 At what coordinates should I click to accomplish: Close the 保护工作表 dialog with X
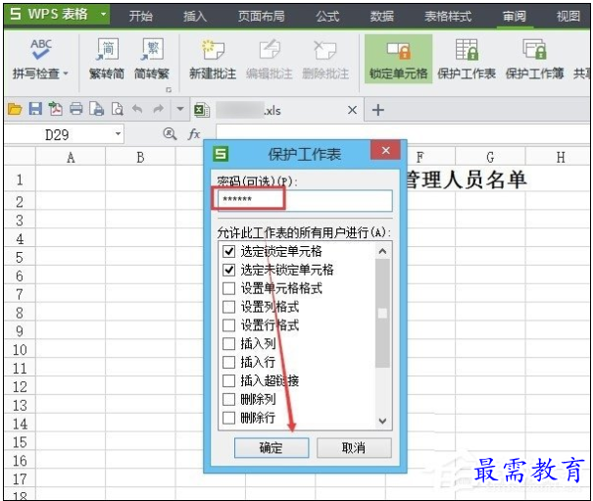click(x=385, y=151)
